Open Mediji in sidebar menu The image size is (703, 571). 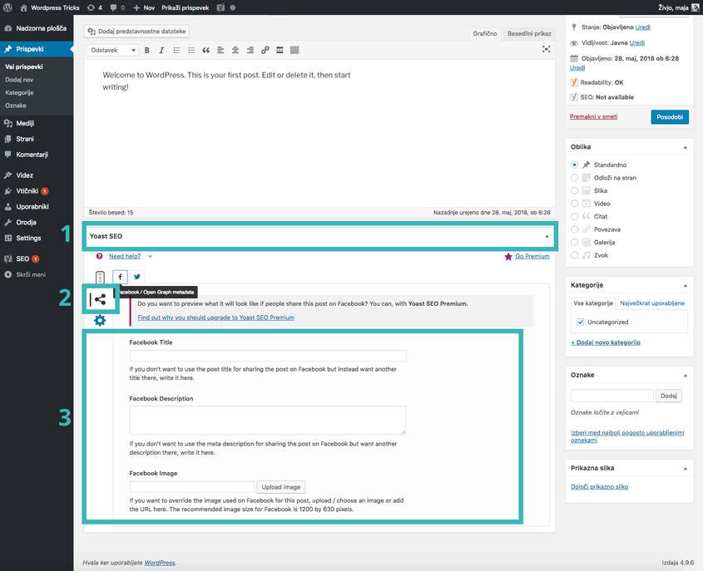[x=37, y=123]
